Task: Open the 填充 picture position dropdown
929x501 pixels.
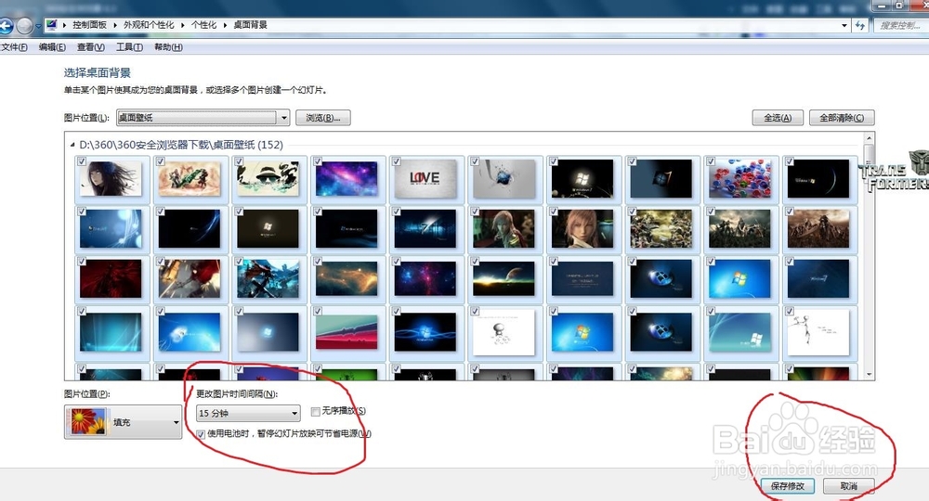Action: 123,422
